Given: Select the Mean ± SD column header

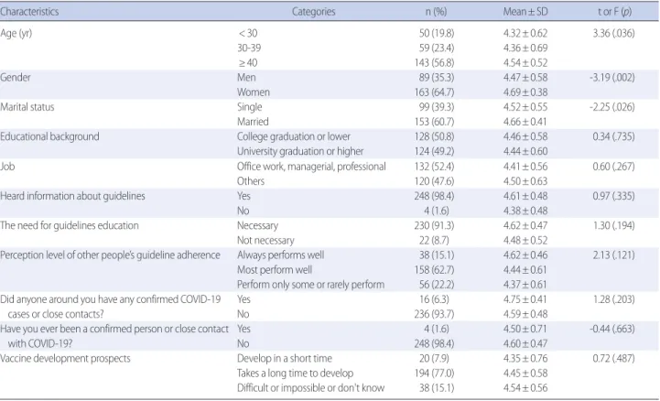Looking at the screenshot, I should (x=525, y=11).
